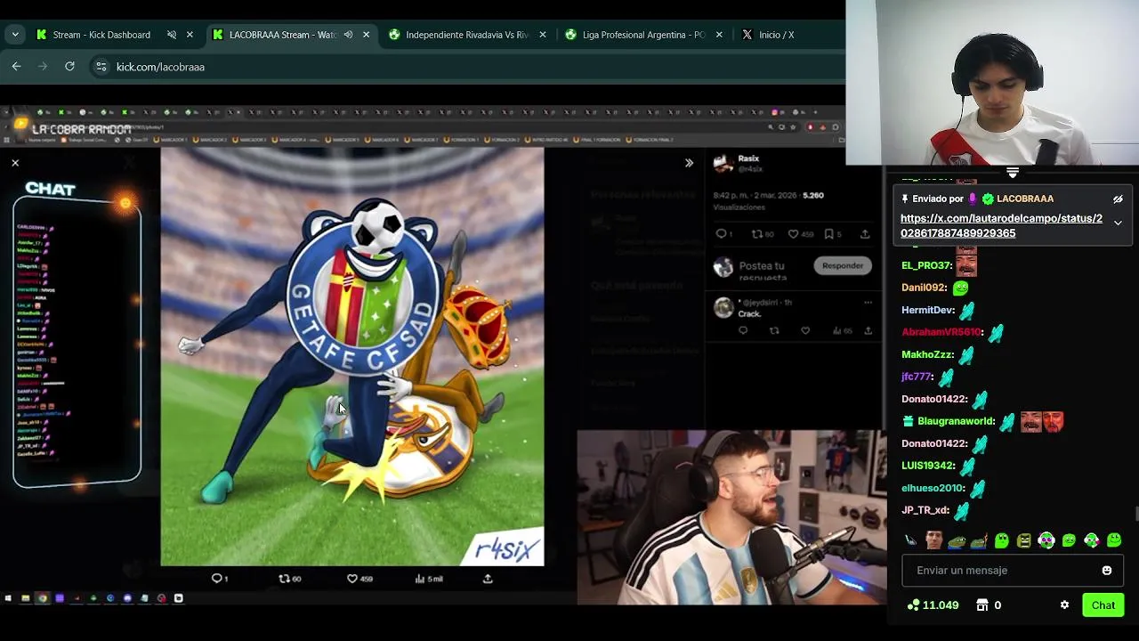Open chat settings gear

coord(1064,605)
